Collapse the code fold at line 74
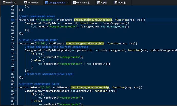Screen dimensions: 177x106 point(16,54)
